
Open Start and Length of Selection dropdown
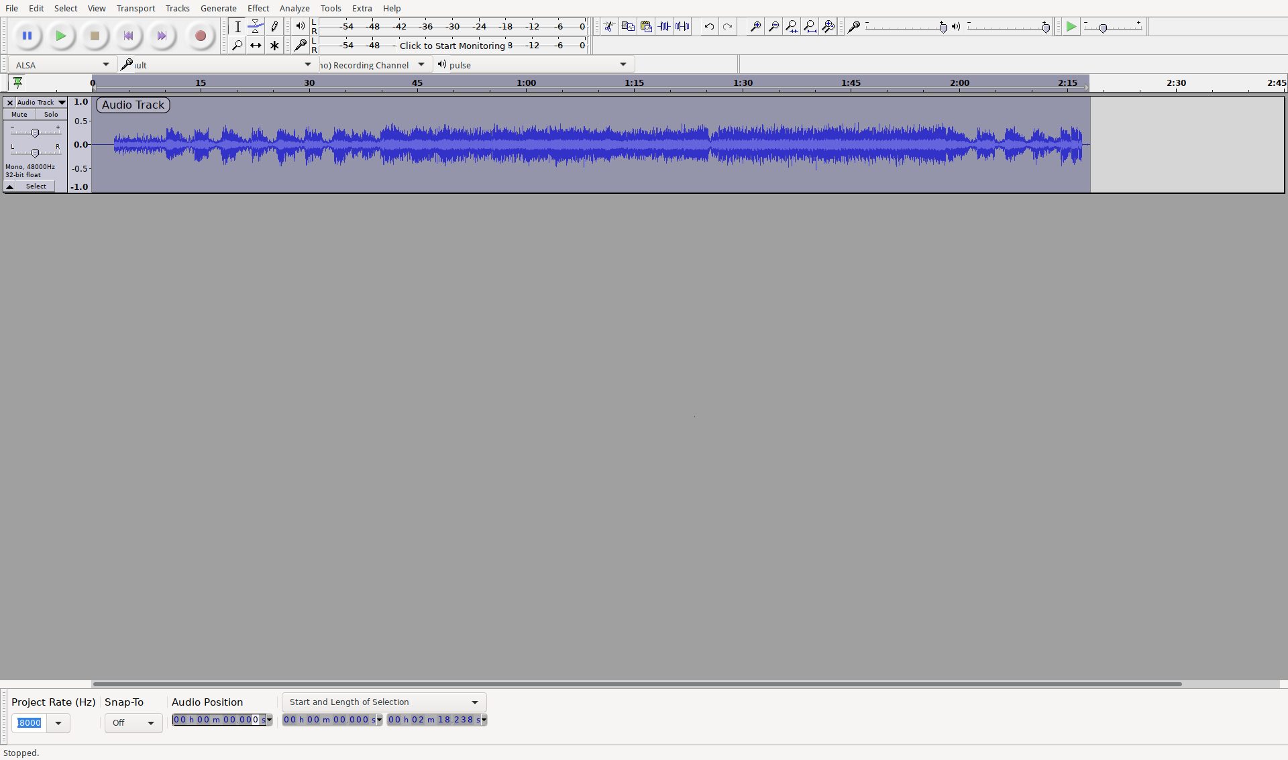click(384, 702)
